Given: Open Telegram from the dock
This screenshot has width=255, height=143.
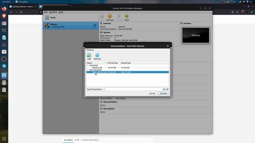Looking at the screenshot, I should pyautogui.click(x=4, y=66).
